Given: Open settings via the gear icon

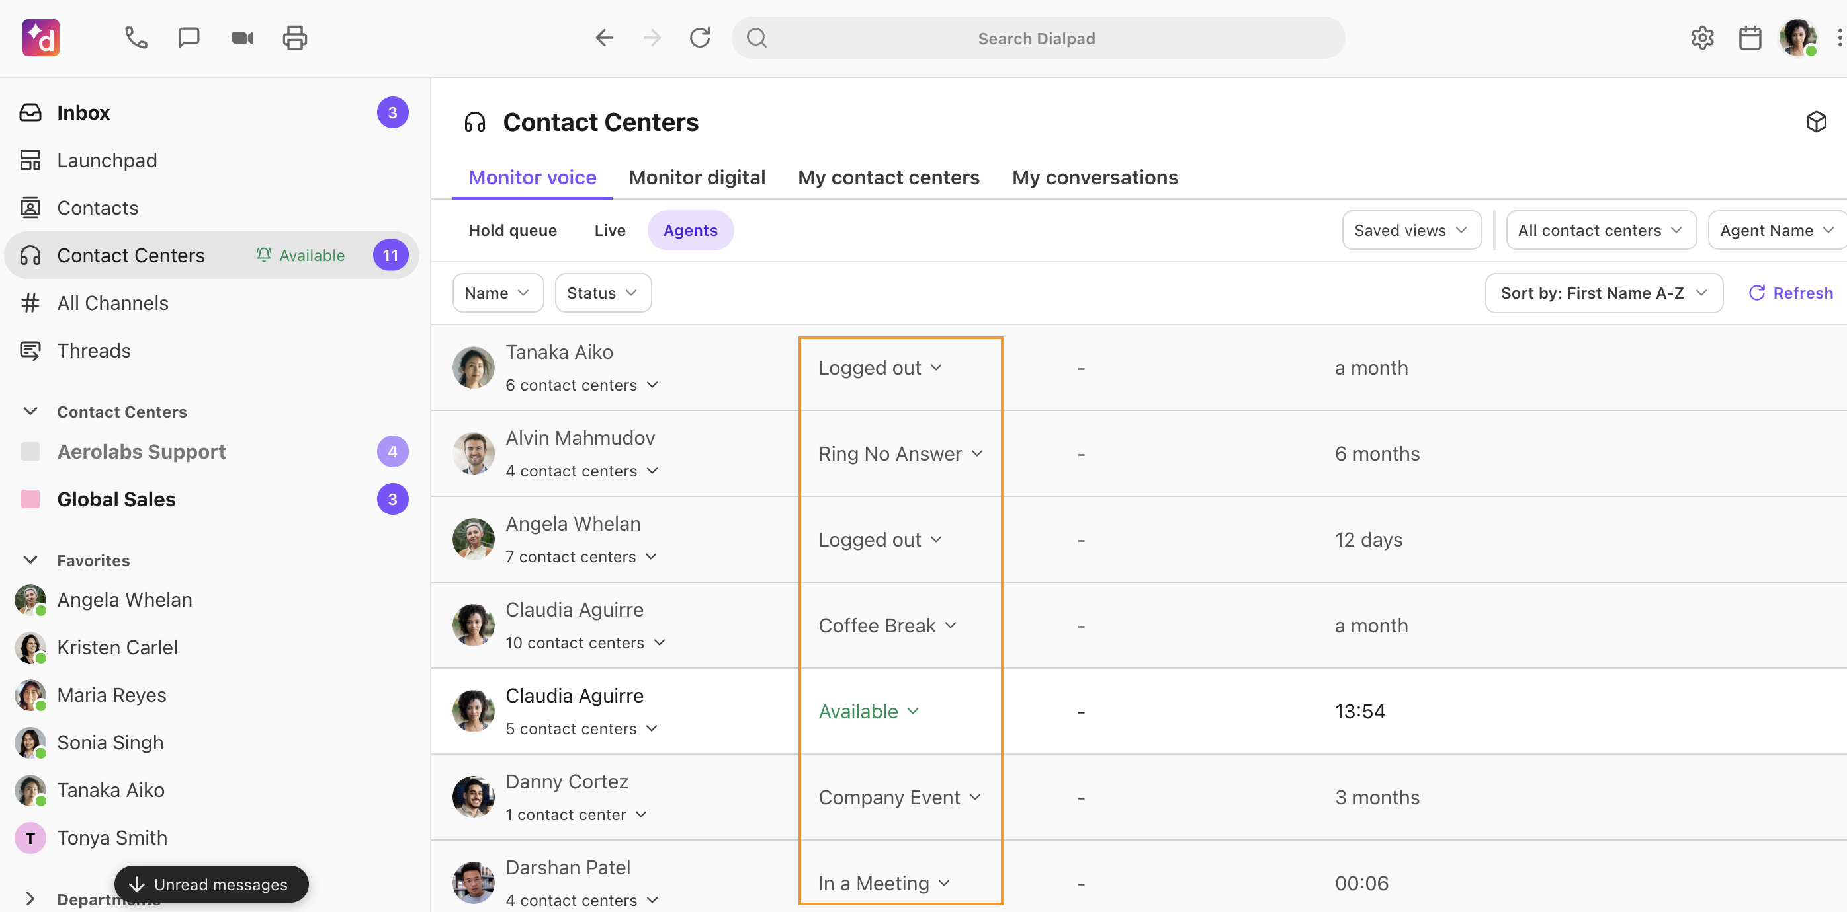Looking at the screenshot, I should point(1702,38).
